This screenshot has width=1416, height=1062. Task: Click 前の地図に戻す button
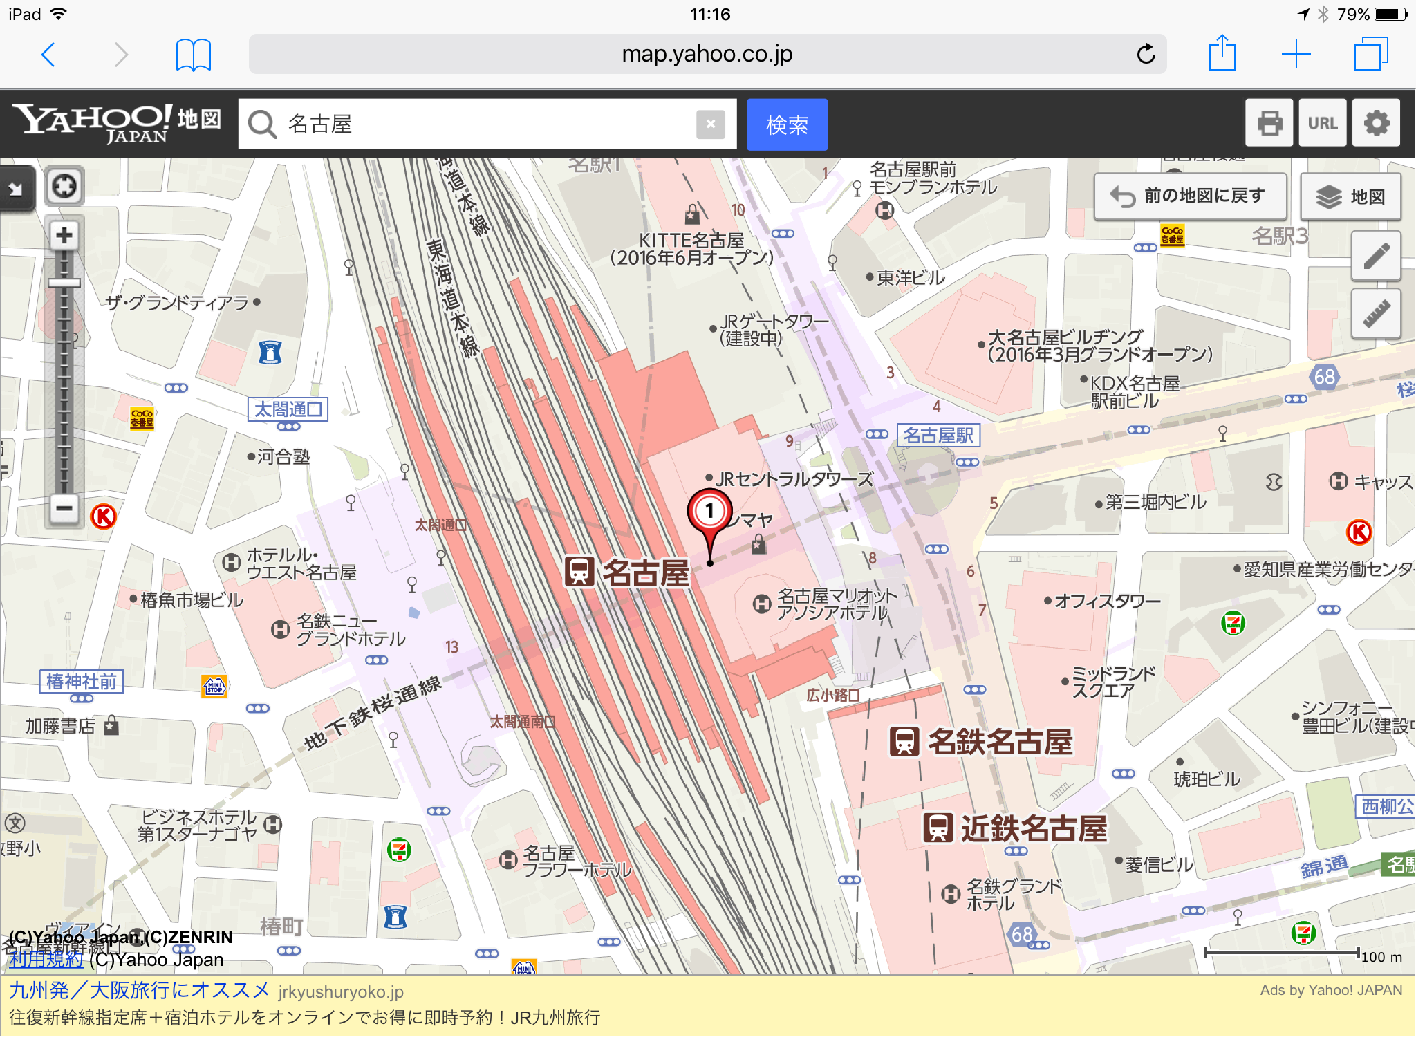tap(1191, 196)
